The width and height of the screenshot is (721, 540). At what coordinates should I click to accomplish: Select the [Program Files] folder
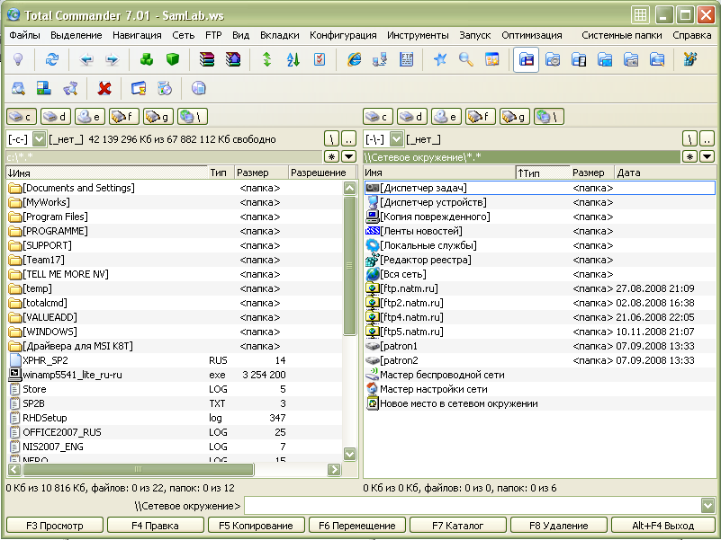tap(175, 217)
